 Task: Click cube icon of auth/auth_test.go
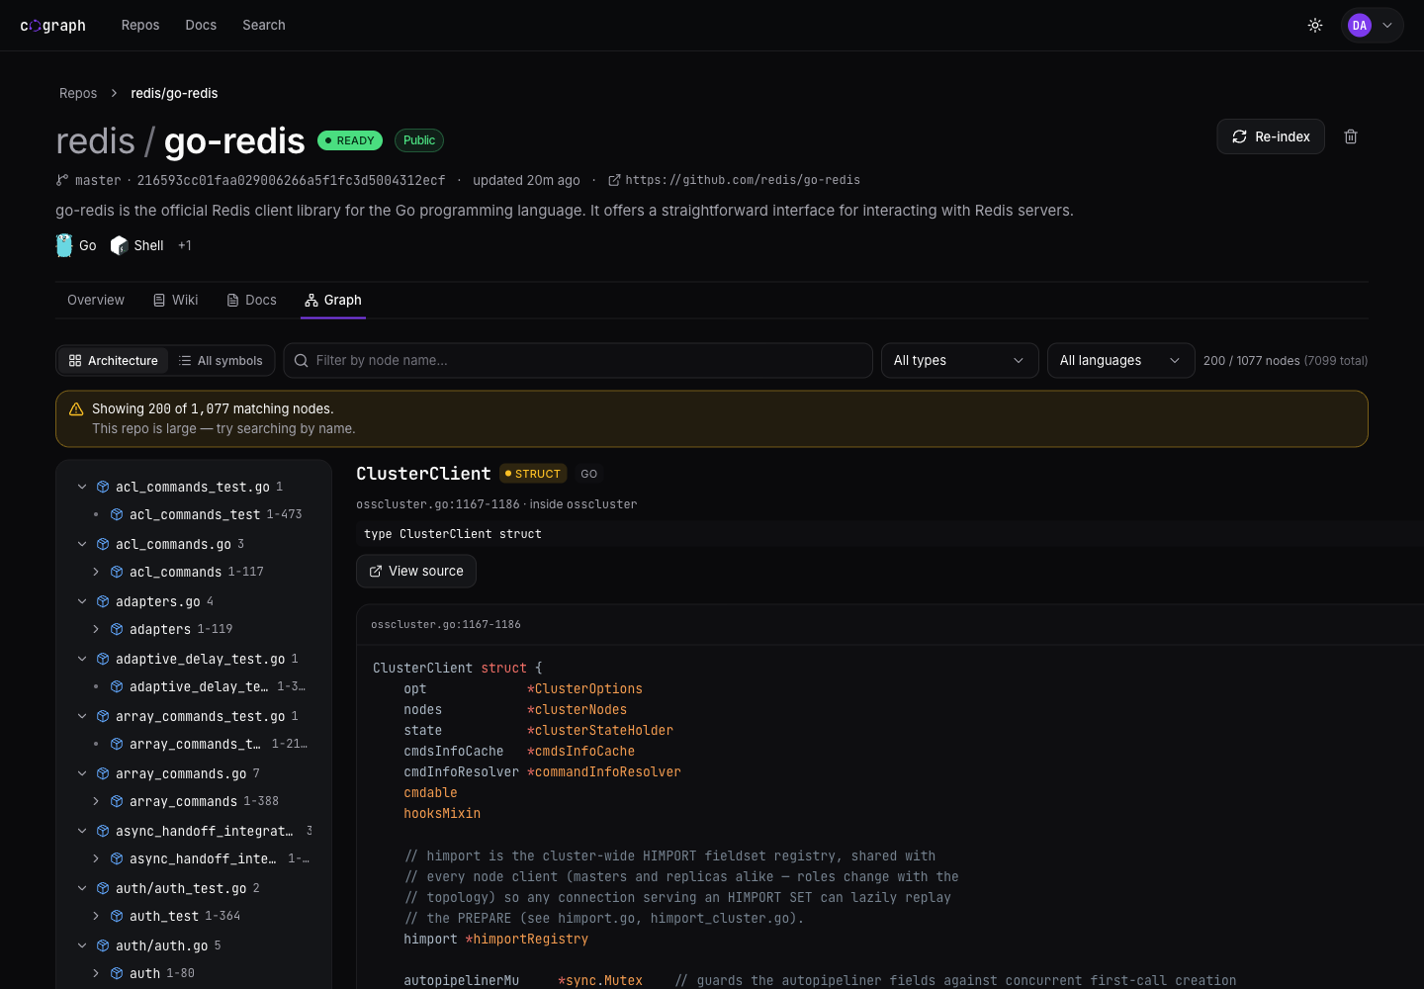coord(103,888)
